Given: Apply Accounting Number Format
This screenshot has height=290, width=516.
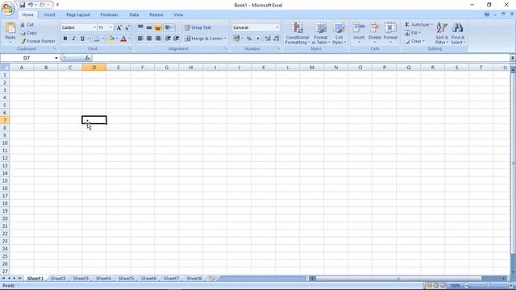Looking at the screenshot, I should (x=236, y=39).
